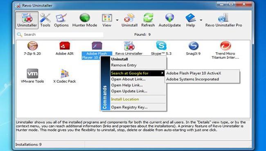This screenshot has width=266, height=151.
Task: Choose Open Help Link menu entry
Action: point(138,85)
